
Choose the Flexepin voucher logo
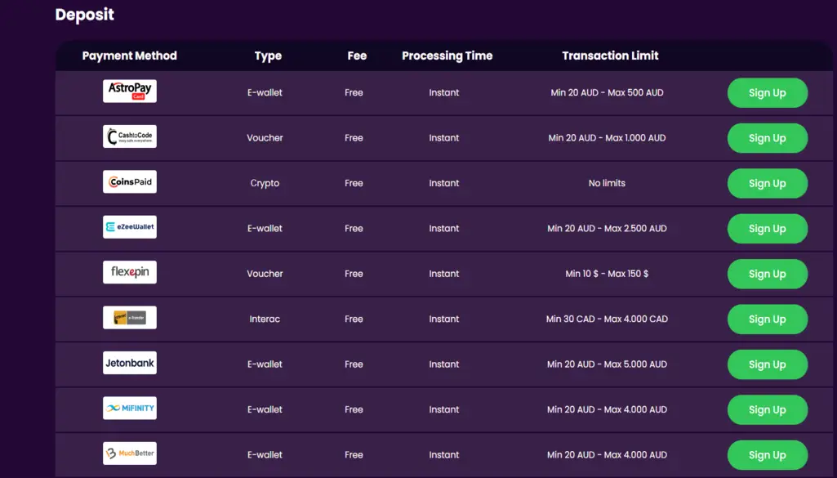pyautogui.click(x=129, y=272)
